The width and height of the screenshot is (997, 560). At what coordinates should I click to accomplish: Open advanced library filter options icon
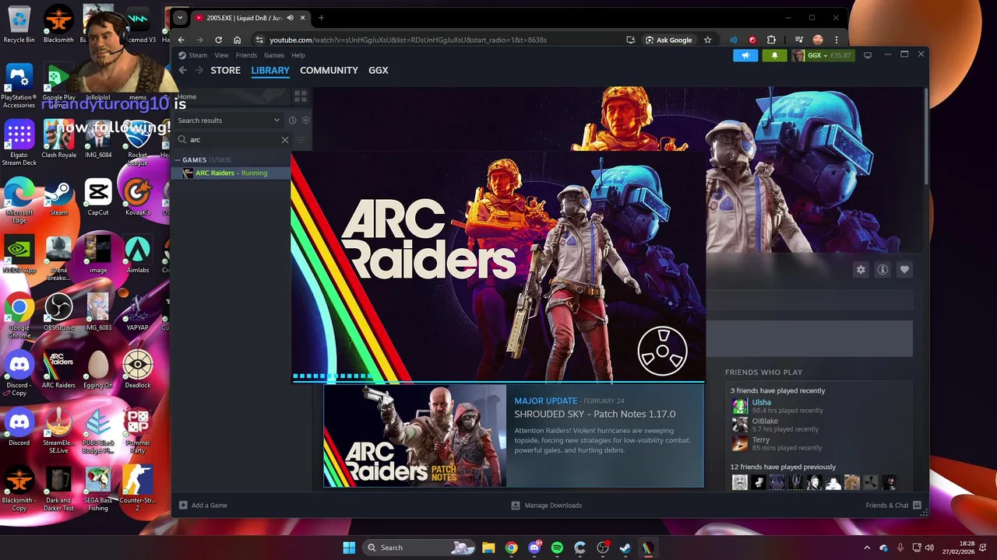(x=301, y=140)
